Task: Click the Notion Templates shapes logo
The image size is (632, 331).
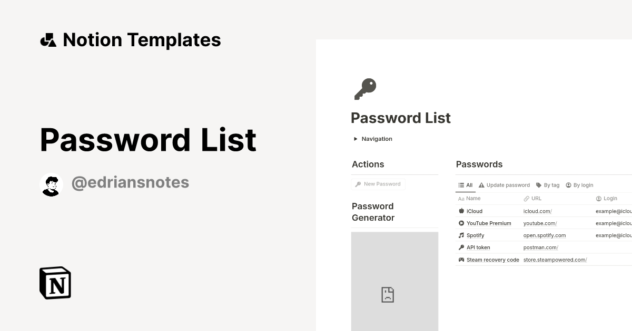Action: tap(48, 40)
